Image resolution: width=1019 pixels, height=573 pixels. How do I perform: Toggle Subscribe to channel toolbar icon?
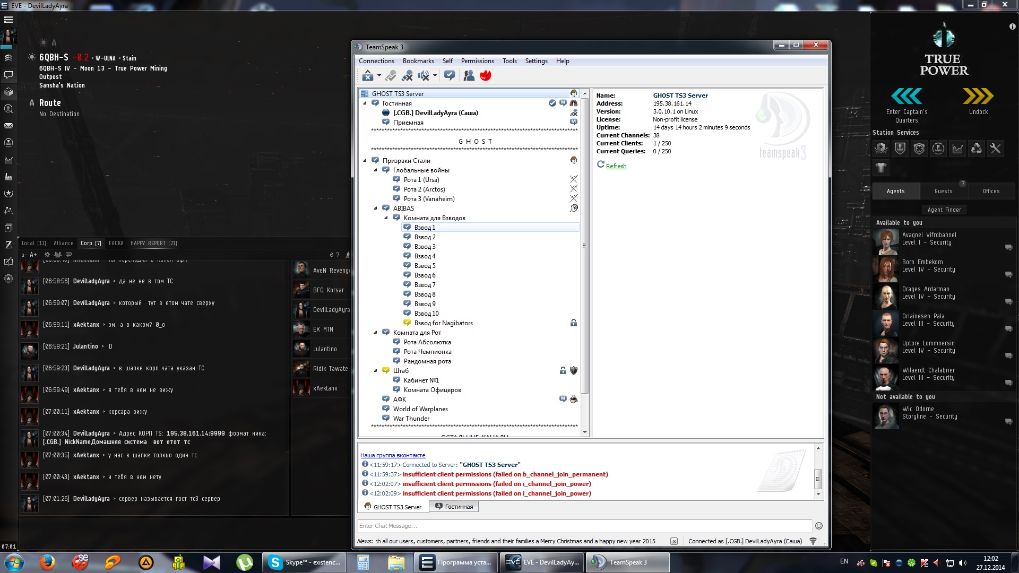point(450,76)
